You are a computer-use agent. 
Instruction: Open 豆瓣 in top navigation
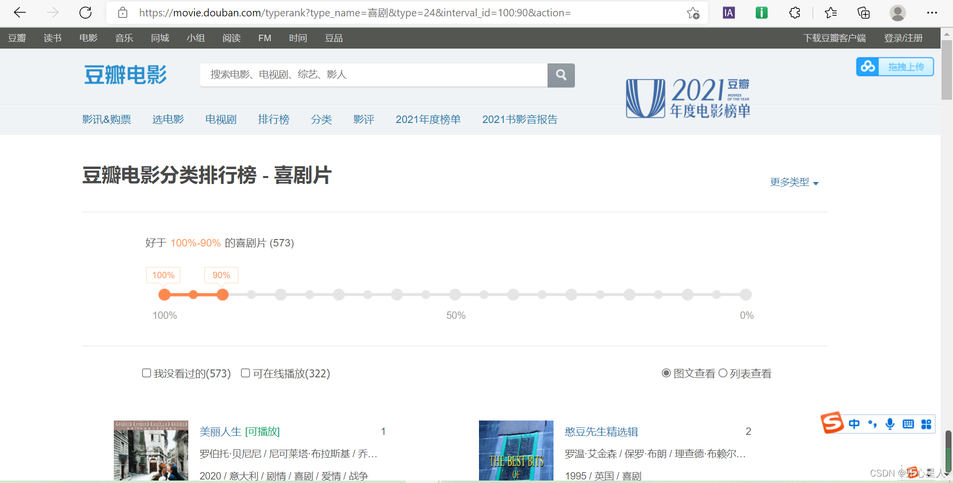[17, 38]
